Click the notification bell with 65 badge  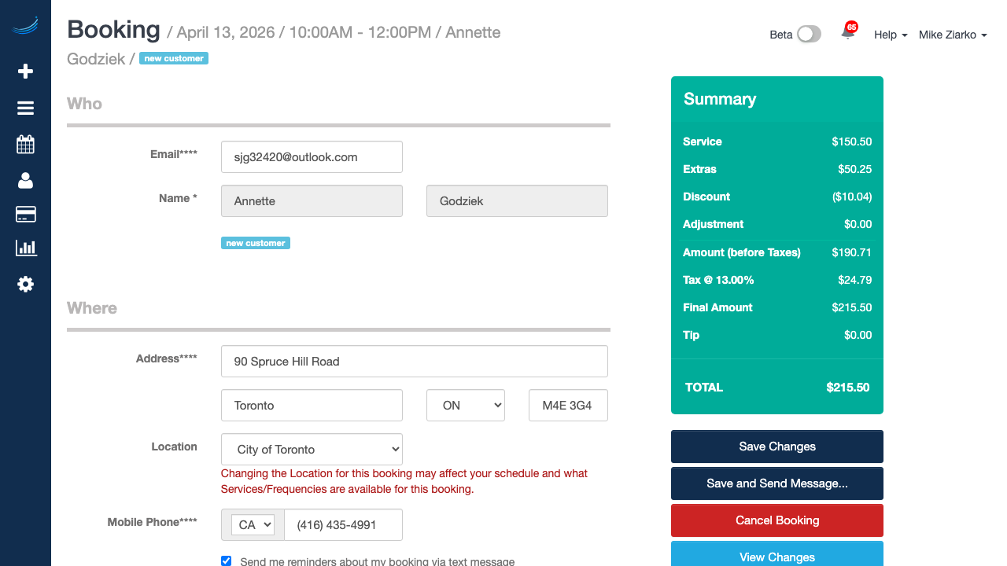click(x=848, y=33)
